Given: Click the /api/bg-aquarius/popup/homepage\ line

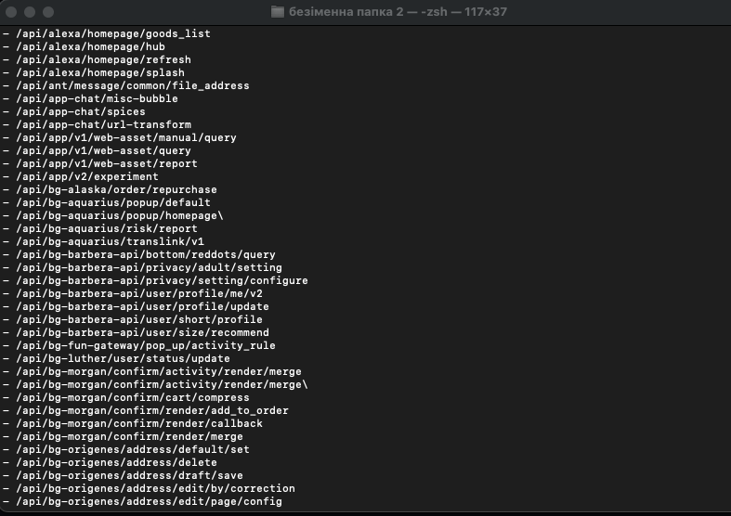Looking at the screenshot, I should [113, 216].
